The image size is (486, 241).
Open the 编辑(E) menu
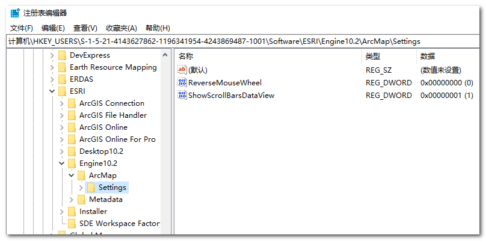(x=53, y=28)
